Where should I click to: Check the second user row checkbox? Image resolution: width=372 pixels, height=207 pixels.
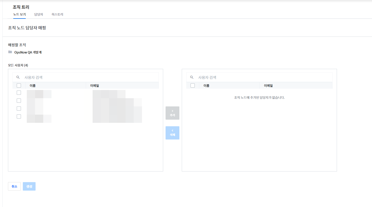tap(19, 101)
